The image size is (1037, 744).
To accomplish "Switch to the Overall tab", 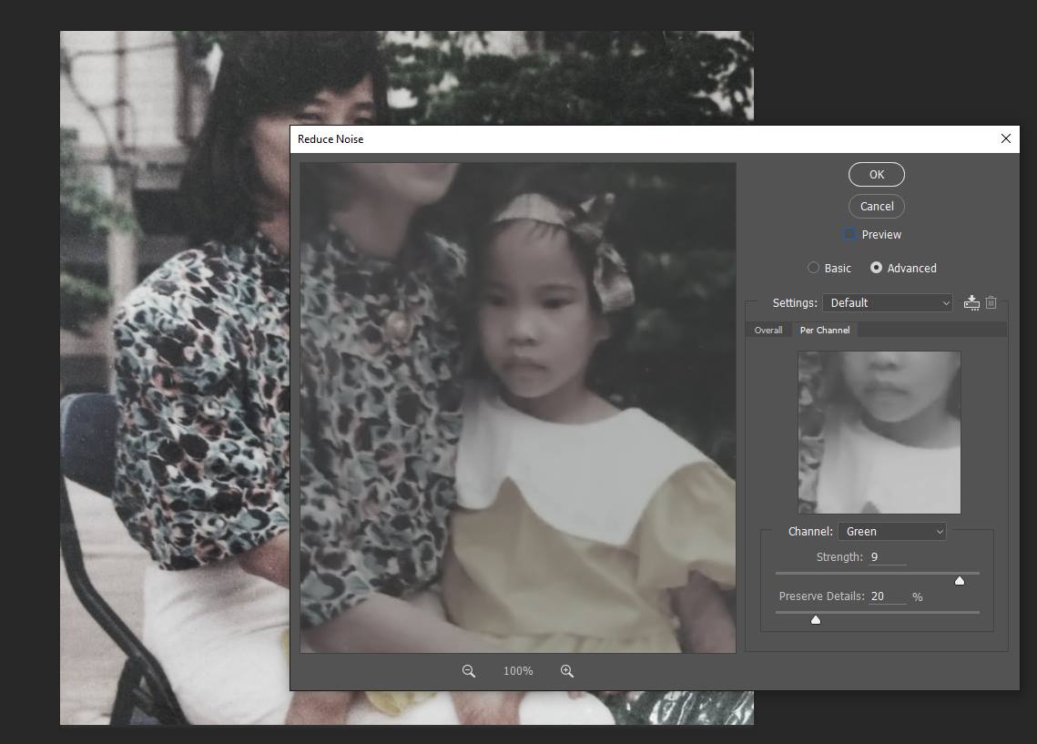I will click(768, 330).
